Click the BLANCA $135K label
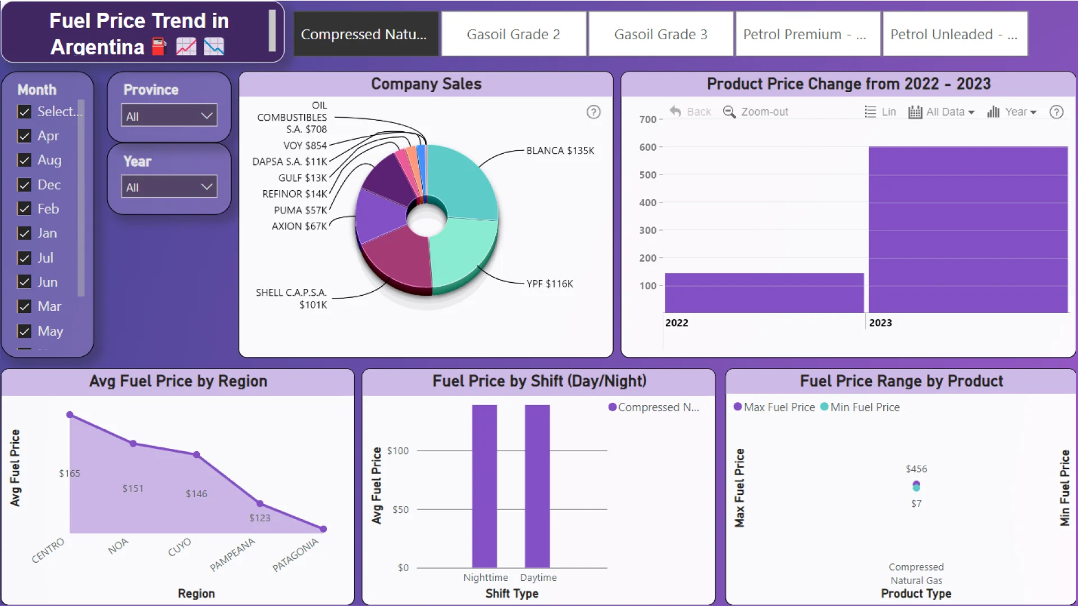This screenshot has width=1078, height=606. (x=560, y=150)
